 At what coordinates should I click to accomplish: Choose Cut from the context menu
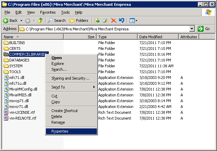[71, 96]
